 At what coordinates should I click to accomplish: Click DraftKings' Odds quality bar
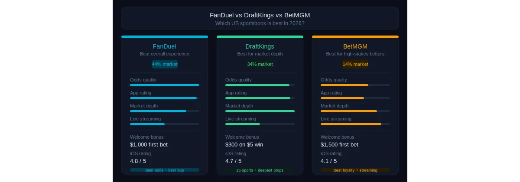coord(260,85)
